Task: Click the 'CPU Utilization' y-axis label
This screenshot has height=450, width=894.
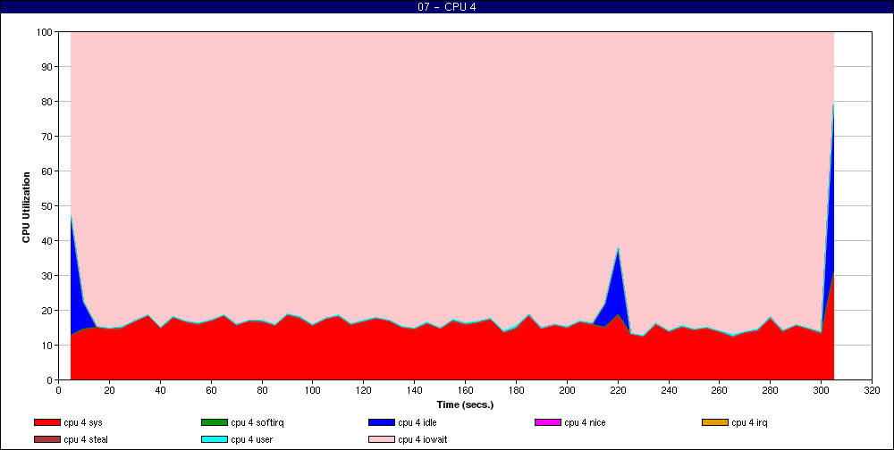Action: [26, 207]
